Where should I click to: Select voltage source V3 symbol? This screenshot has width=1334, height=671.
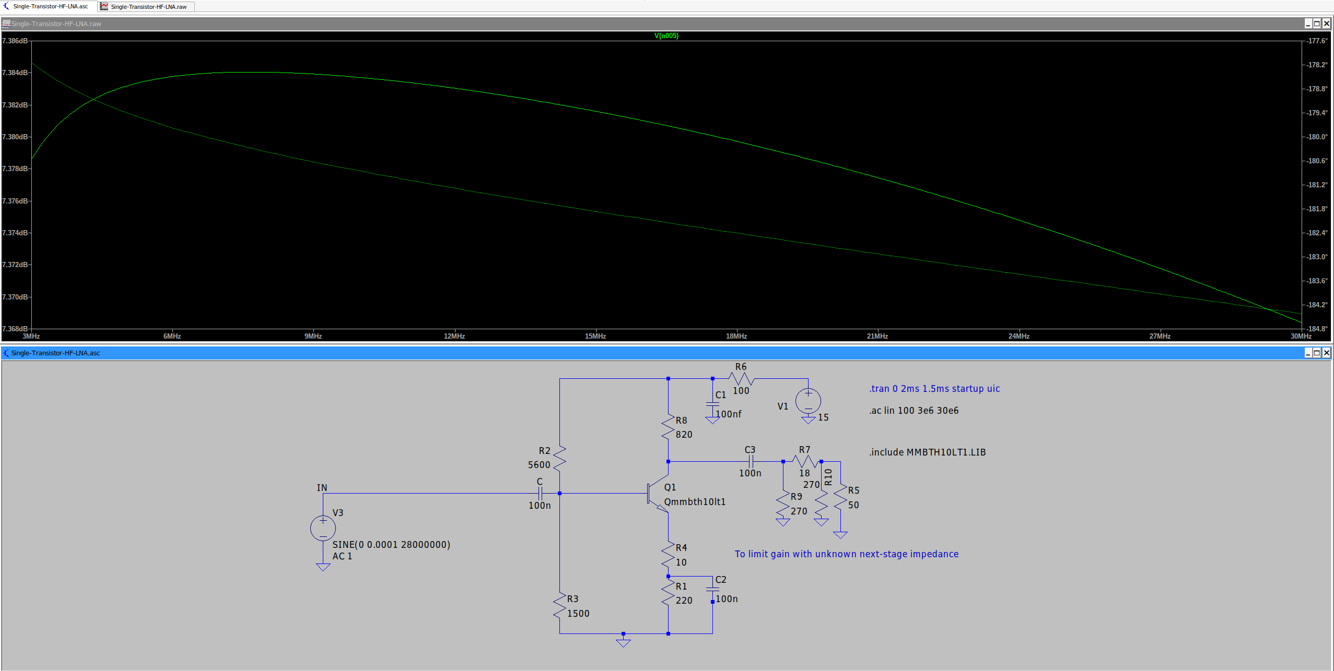click(x=323, y=528)
